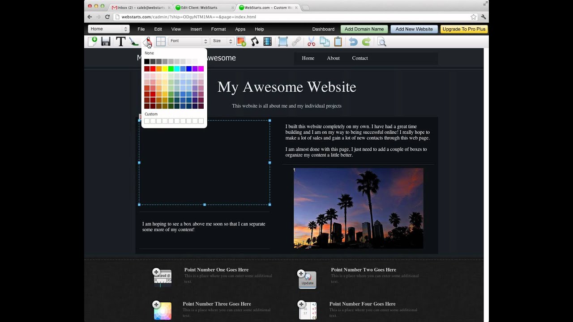Screen dimensions: 573x322
Task: Undo with the blue arrow icon
Action: pyautogui.click(x=353, y=42)
